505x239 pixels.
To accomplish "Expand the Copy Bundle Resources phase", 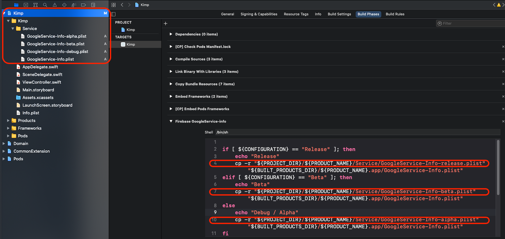I will point(171,84).
